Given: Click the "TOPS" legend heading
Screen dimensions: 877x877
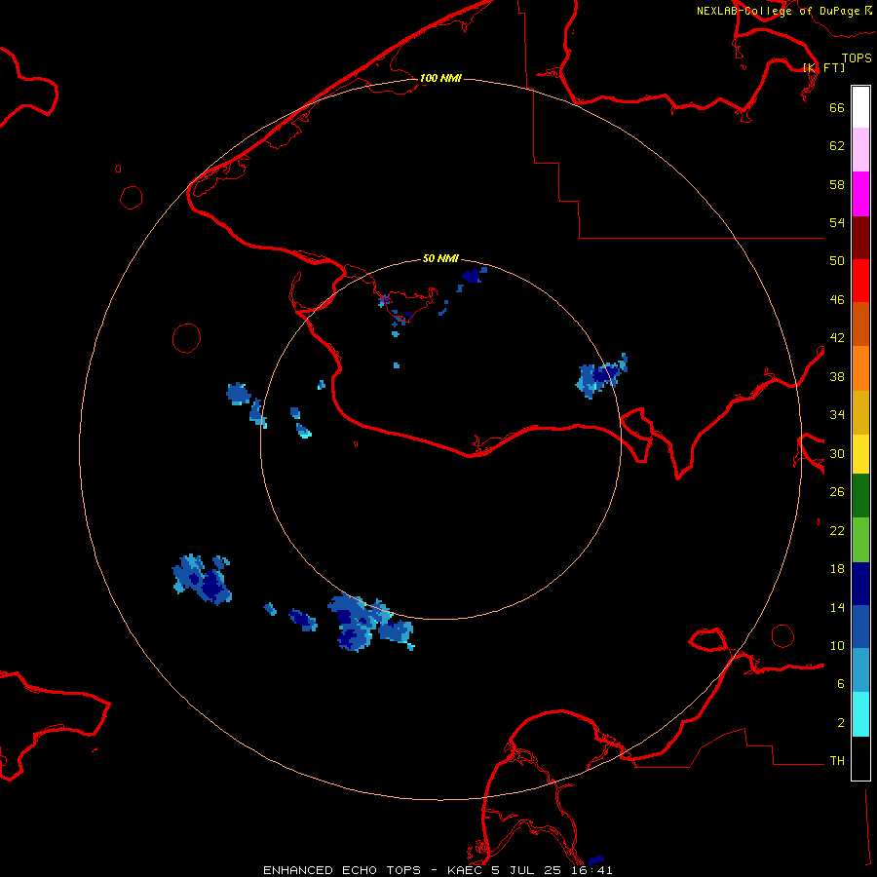Looking at the screenshot, I should coord(857,58).
